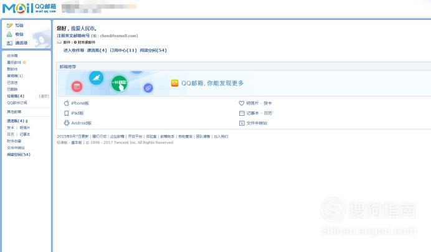
Task: Open 明信片 in sidebar
Action: (x=25, y=128)
